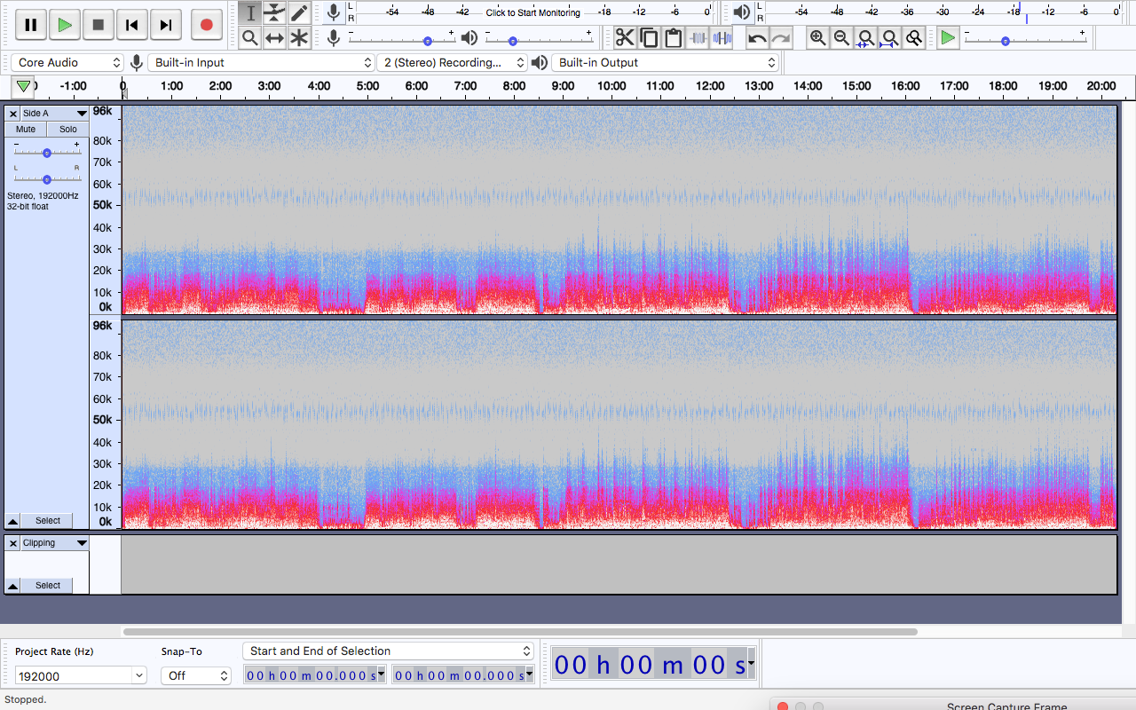Click the 50k label on upper spectrogram scale
The height and width of the screenshot is (710, 1136).
(x=103, y=205)
